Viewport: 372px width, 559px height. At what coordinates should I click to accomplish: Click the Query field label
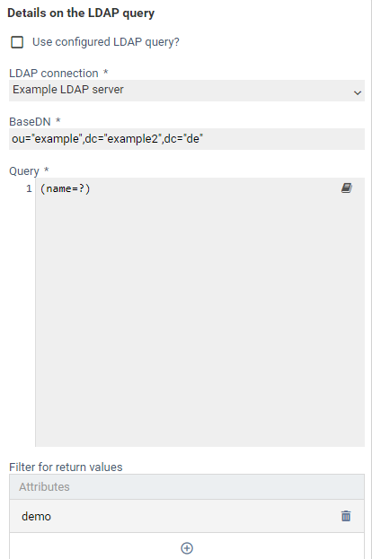(x=24, y=171)
